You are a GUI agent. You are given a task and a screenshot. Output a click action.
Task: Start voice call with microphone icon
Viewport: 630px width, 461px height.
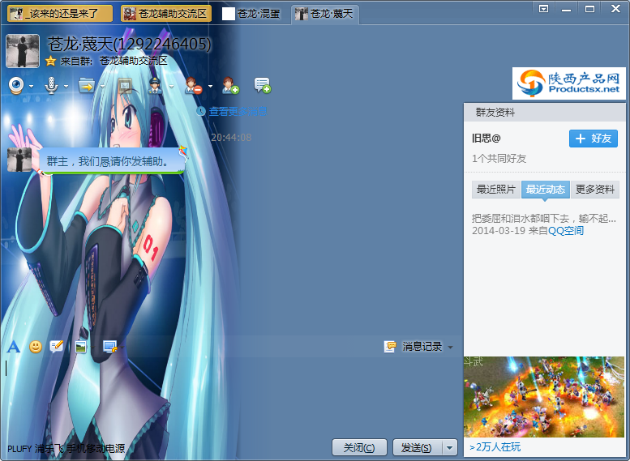(51, 86)
